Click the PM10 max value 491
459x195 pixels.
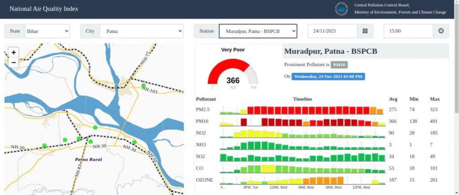434,122
